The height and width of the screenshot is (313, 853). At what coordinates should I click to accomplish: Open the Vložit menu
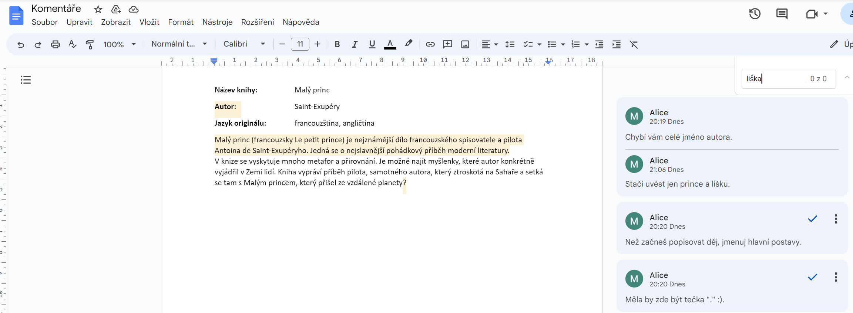pos(149,22)
